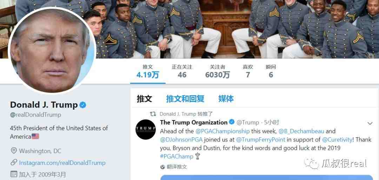Click the @PGAChampionship mention

[222, 132]
